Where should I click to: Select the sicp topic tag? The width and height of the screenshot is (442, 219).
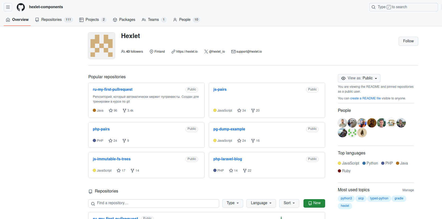tap(361, 198)
